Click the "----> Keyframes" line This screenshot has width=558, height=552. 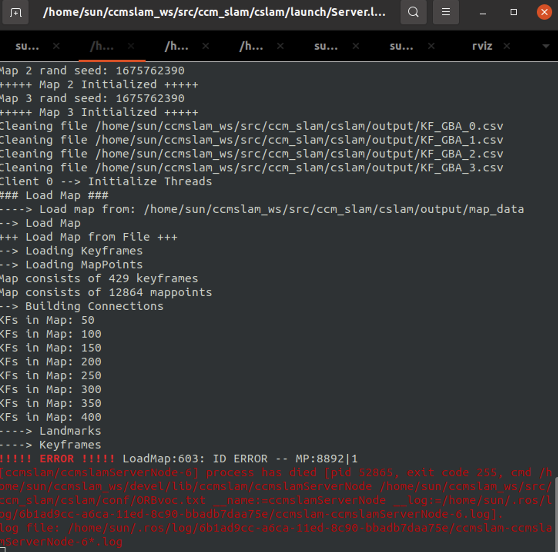[51, 445]
